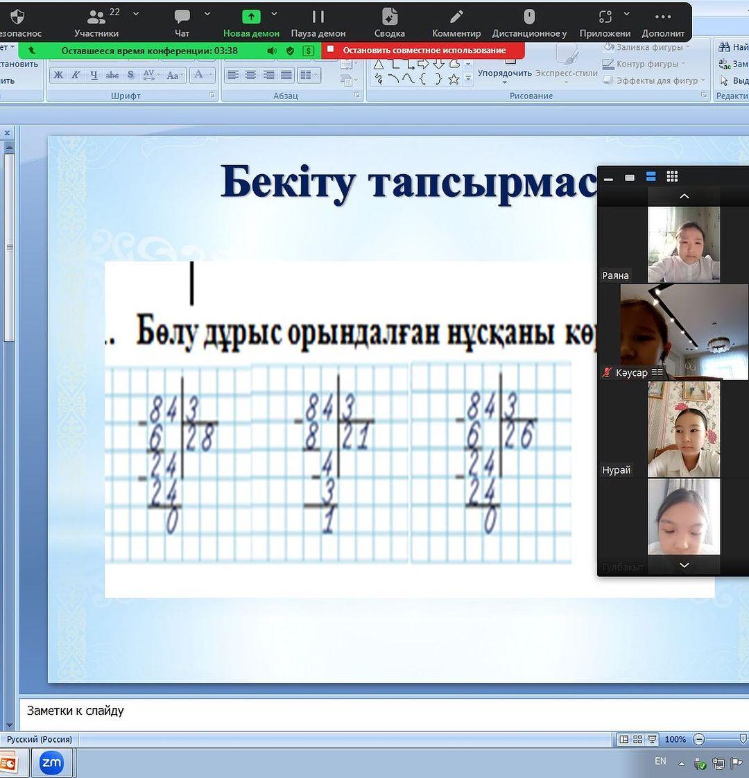Toggle Italic (К) formatting
749x778 pixels.
pyautogui.click(x=76, y=75)
